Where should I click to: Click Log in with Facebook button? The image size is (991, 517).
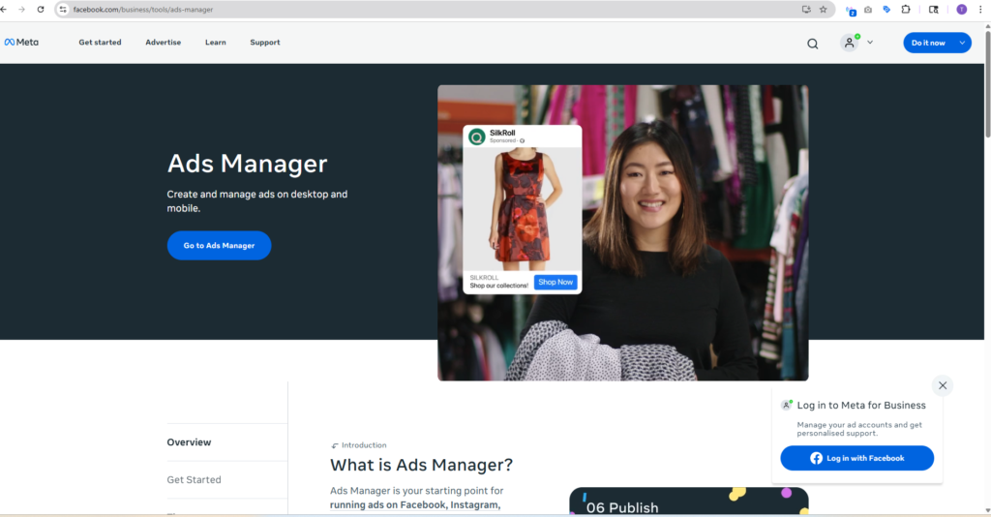(x=857, y=458)
